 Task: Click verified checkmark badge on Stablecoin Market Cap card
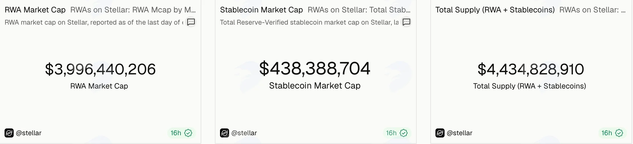[404, 133]
